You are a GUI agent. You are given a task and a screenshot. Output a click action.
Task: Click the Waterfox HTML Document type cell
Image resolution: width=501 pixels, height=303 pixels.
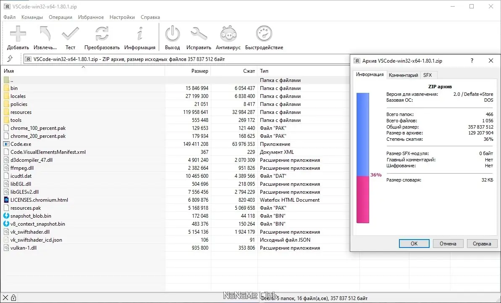coord(290,200)
